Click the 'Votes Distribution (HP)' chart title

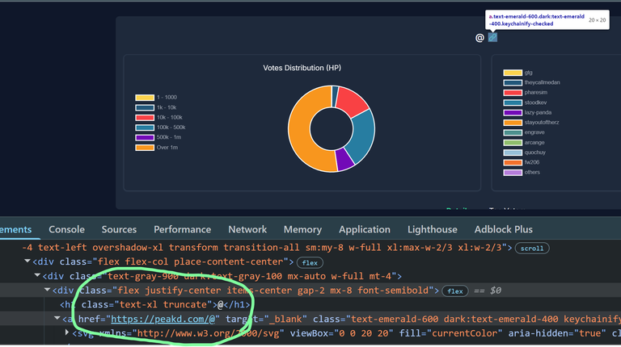(x=302, y=68)
